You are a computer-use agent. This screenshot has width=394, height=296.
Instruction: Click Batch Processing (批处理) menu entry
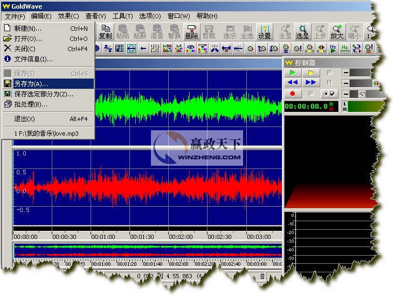click(x=31, y=104)
